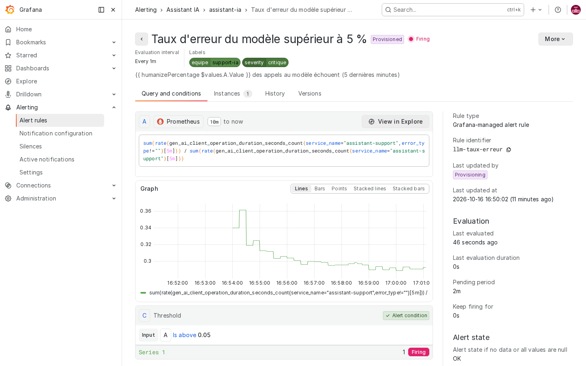The image size is (586, 366).
Task: Click the Dashboards grid icon
Action: pyautogui.click(x=8, y=68)
